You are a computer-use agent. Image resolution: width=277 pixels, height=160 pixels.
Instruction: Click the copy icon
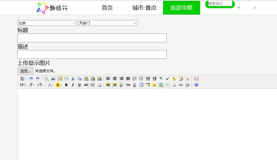(x=80, y=79)
